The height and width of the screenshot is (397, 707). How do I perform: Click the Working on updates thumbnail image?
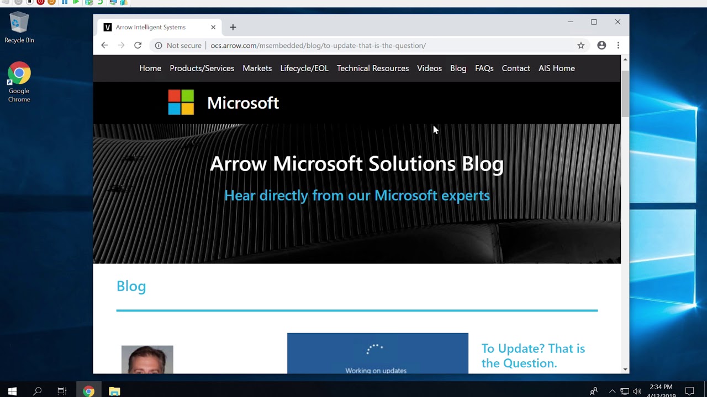(x=378, y=353)
